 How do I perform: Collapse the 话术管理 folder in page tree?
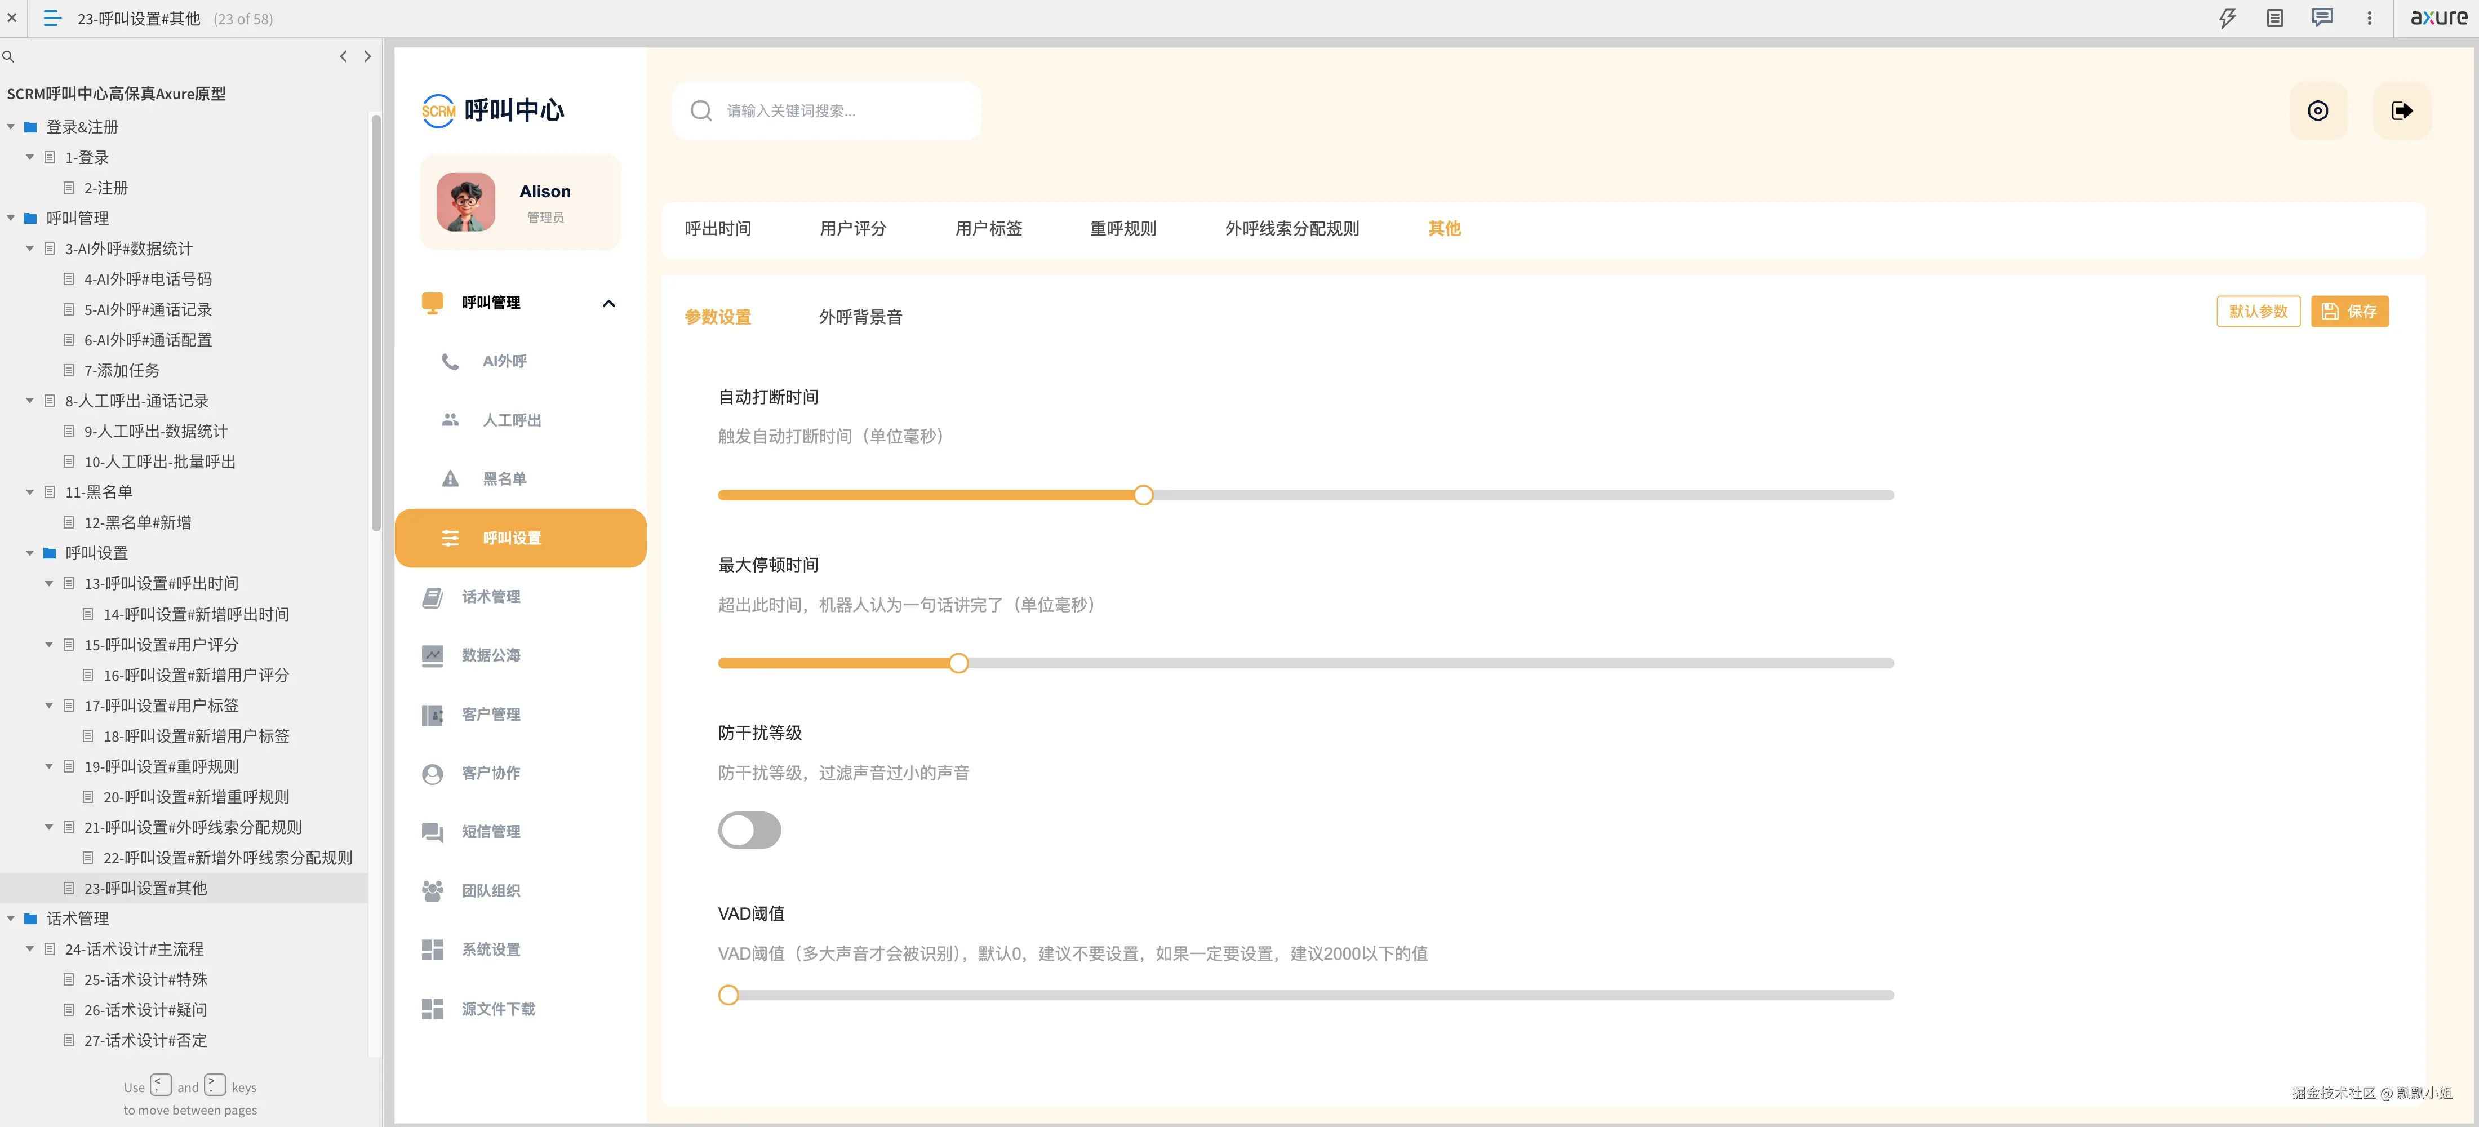(11, 919)
